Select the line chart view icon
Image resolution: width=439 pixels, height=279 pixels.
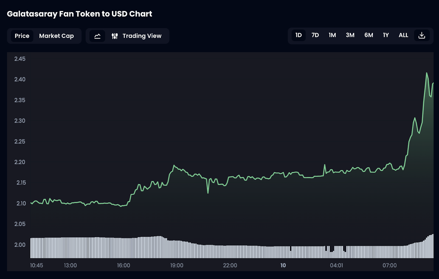click(97, 36)
